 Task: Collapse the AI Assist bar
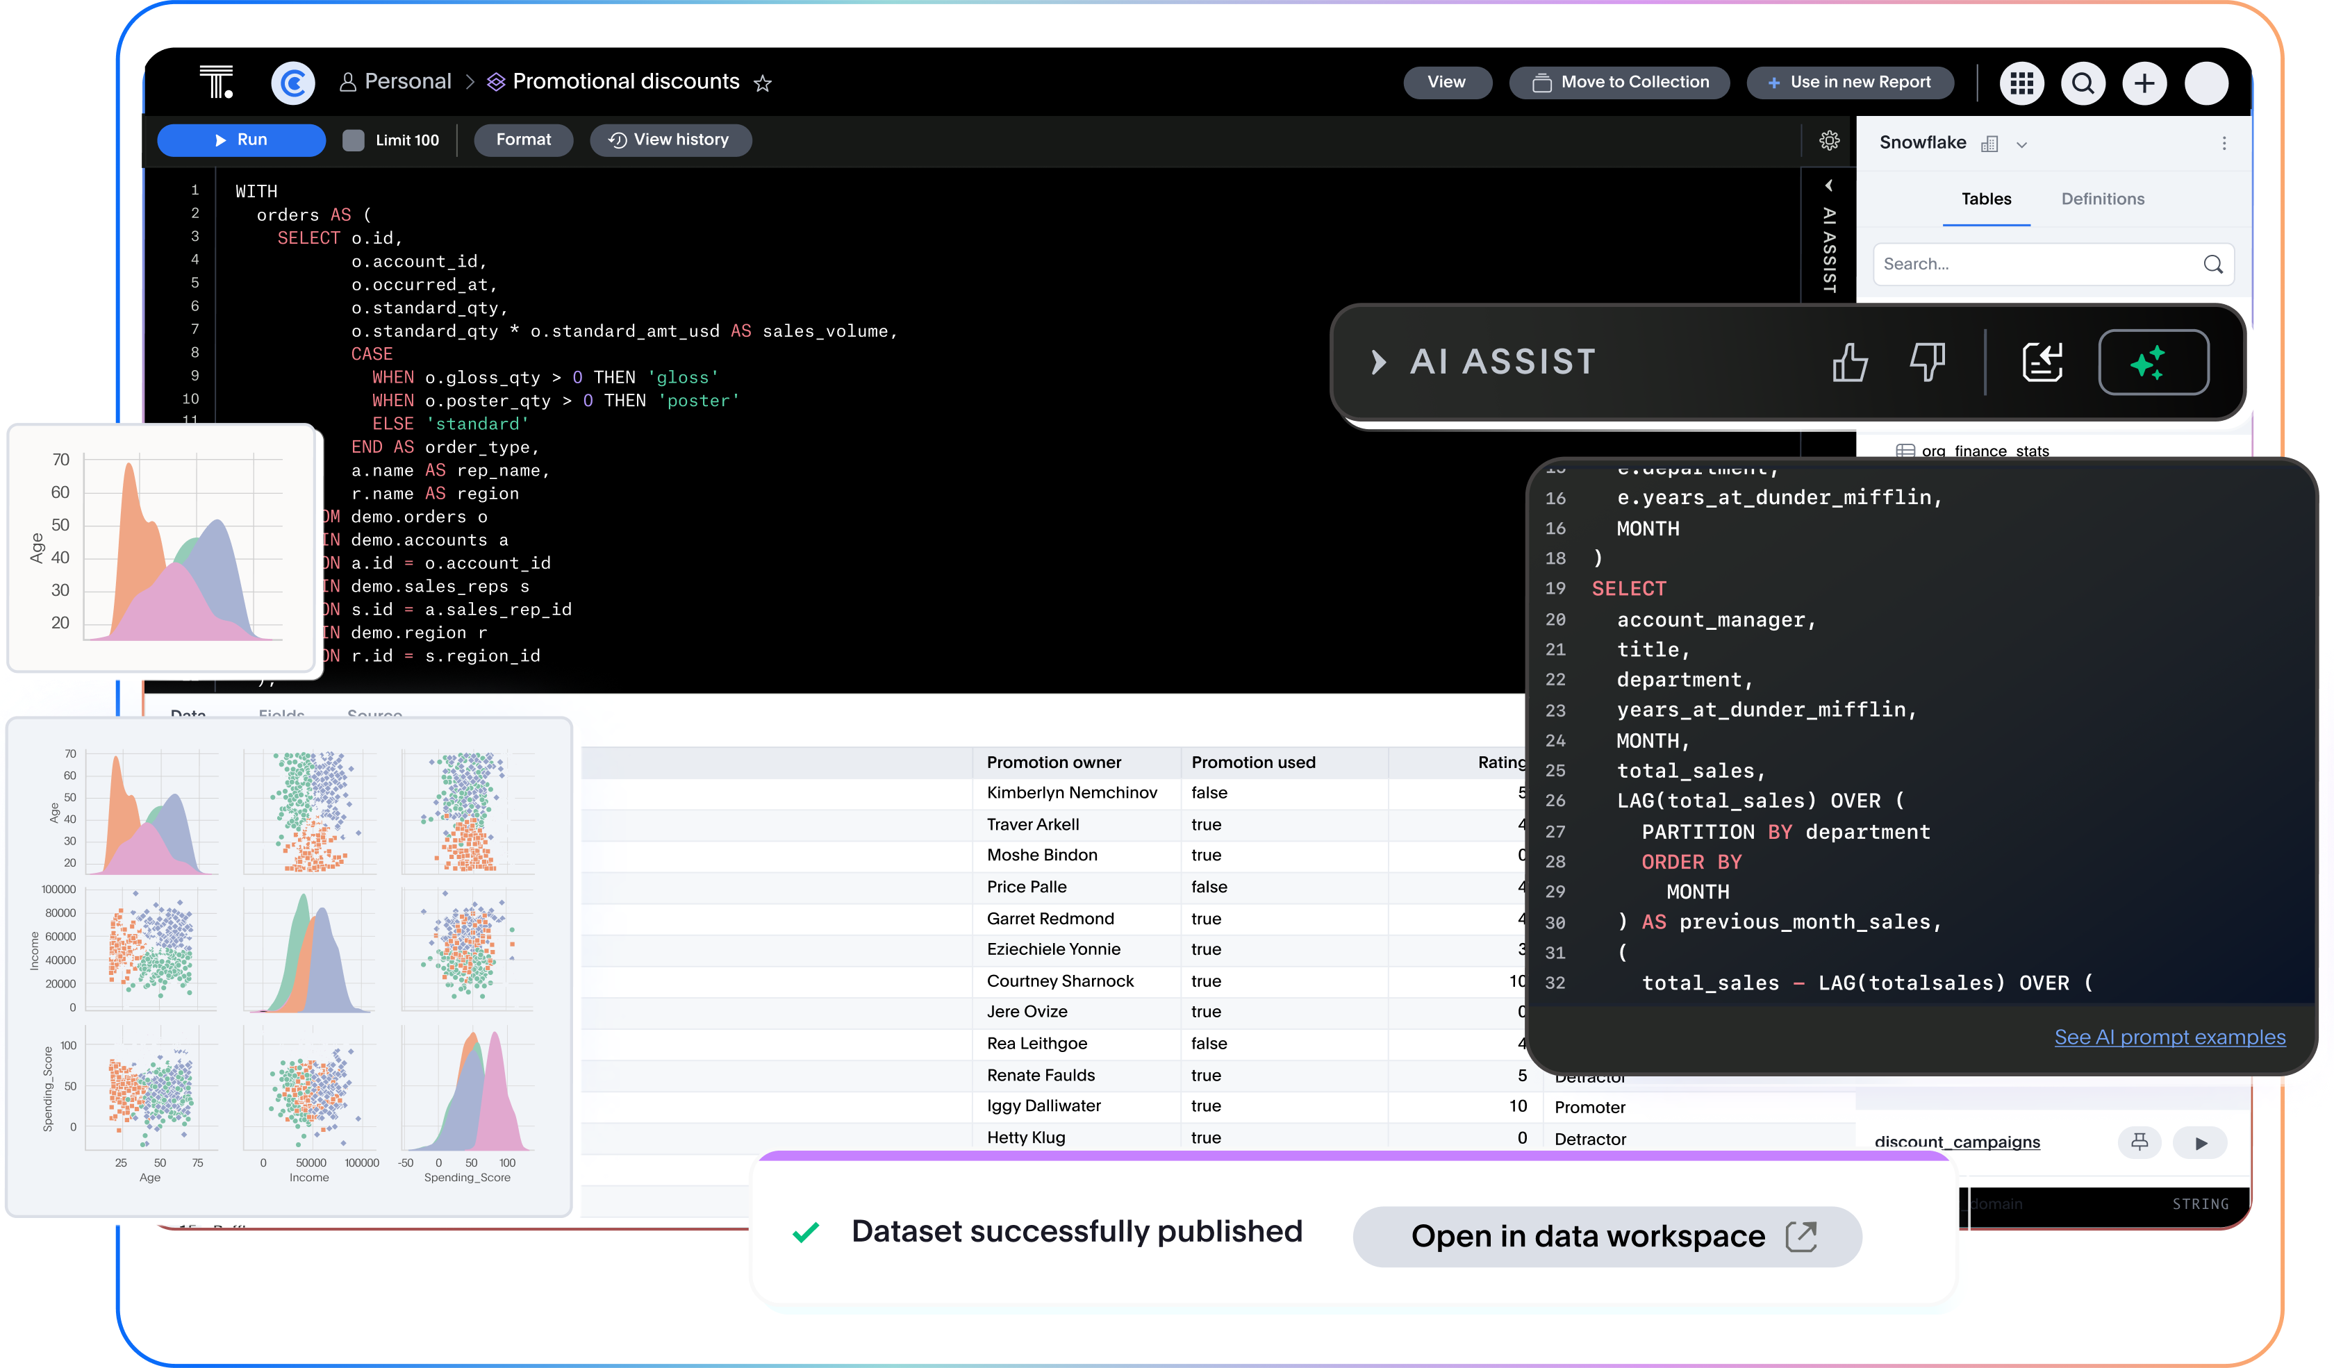pos(1377,362)
